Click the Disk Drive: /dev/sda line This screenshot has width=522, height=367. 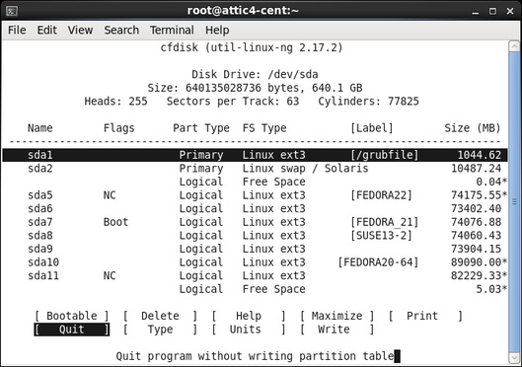point(255,74)
